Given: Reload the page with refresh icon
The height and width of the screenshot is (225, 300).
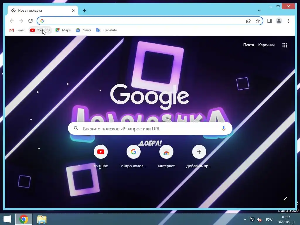Looking at the screenshot, I should (x=30, y=21).
